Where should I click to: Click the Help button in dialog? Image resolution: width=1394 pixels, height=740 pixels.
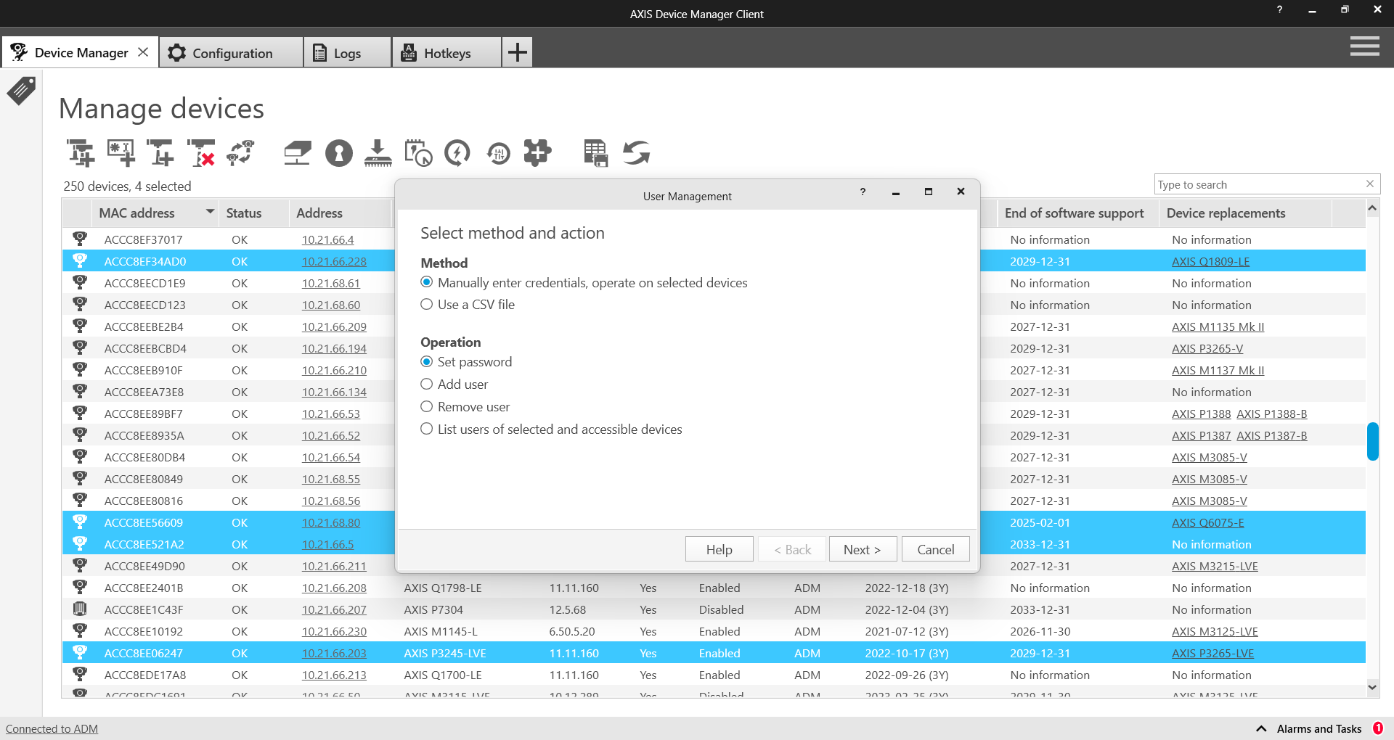pyautogui.click(x=719, y=549)
